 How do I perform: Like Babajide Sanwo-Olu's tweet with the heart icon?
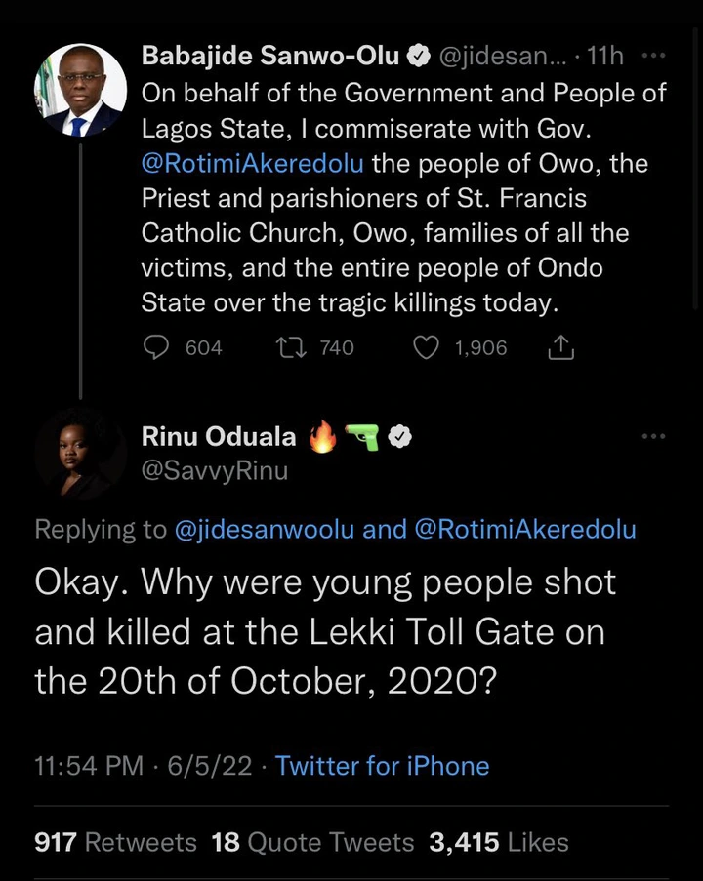click(x=427, y=347)
